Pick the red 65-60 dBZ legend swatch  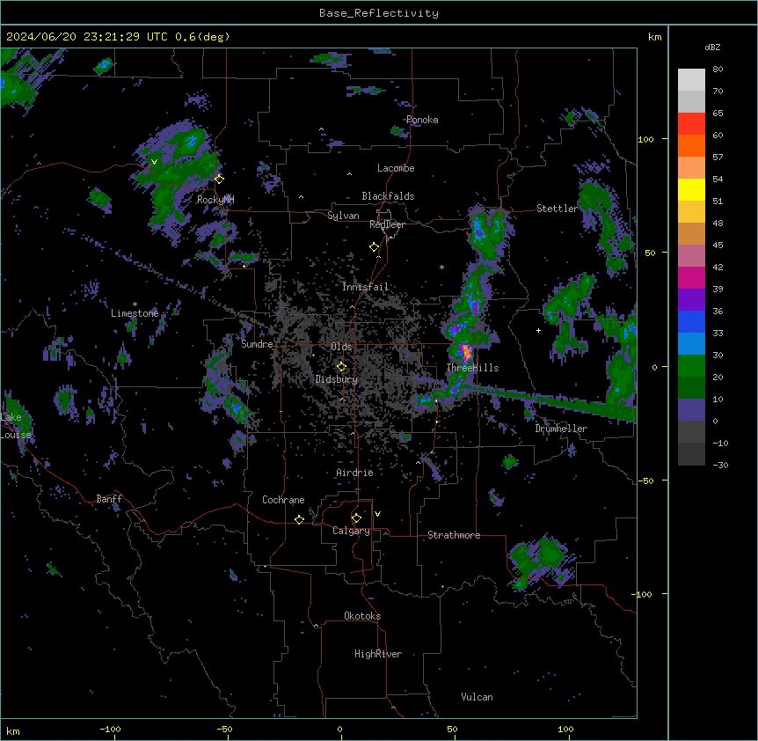click(691, 124)
